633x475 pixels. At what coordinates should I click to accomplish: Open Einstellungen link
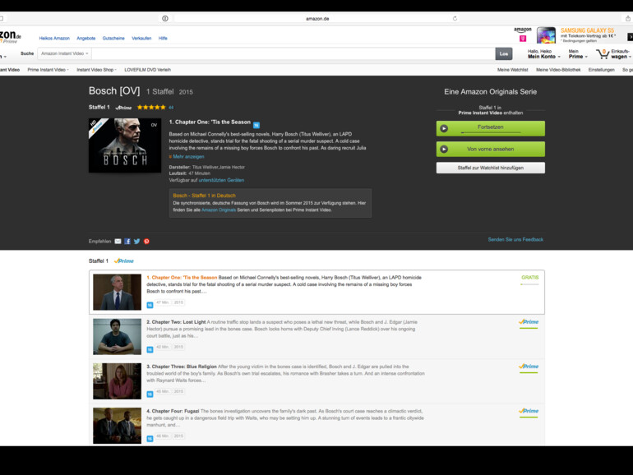point(602,70)
